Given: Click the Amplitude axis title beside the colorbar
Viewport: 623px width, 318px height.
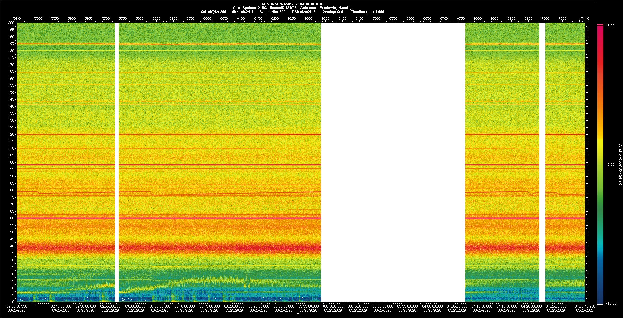Looking at the screenshot, I should (x=620, y=165).
